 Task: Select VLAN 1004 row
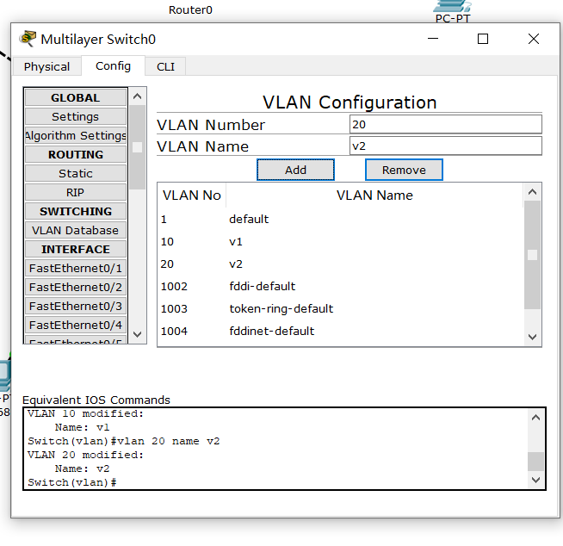(340, 331)
